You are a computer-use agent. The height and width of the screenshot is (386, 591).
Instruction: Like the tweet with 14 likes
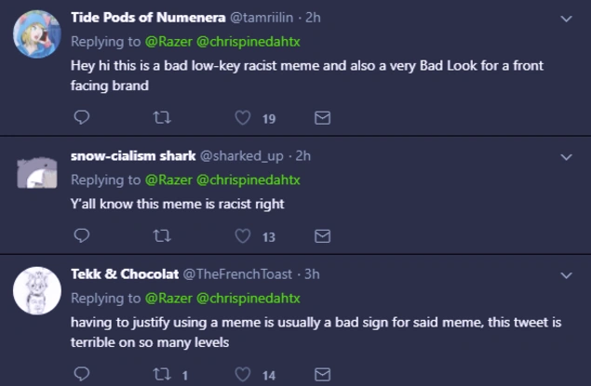pyautogui.click(x=244, y=374)
